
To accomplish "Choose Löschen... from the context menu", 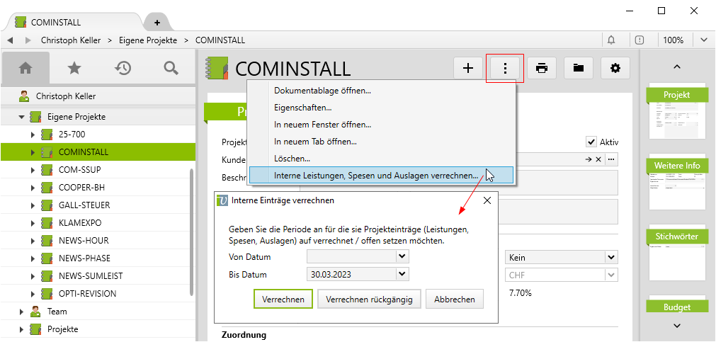I will coord(292,159).
